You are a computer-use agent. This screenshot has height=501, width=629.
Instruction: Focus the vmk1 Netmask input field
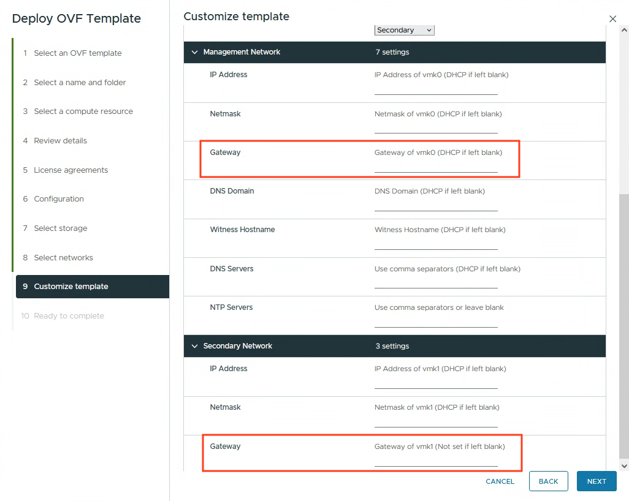(436, 421)
